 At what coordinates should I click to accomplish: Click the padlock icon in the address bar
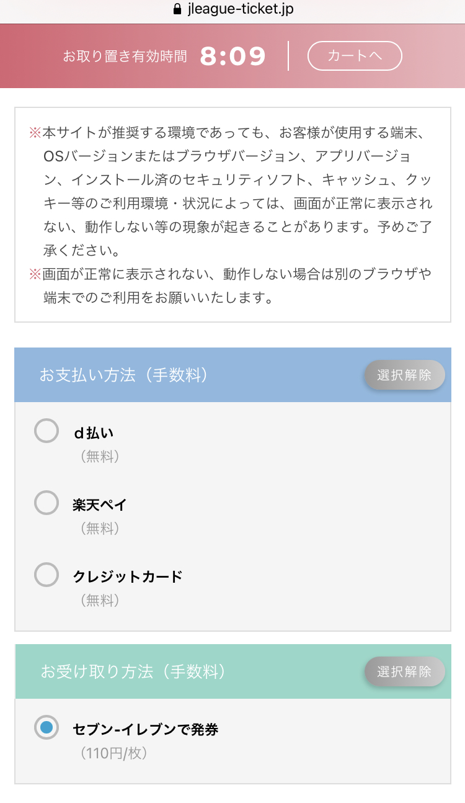(x=177, y=9)
